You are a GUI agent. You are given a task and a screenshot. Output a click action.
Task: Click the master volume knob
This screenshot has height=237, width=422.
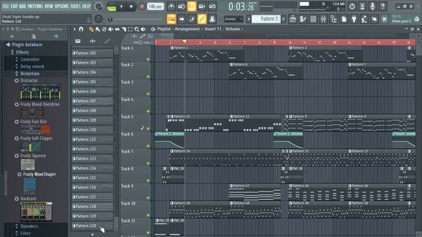click(x=98, y=7)
